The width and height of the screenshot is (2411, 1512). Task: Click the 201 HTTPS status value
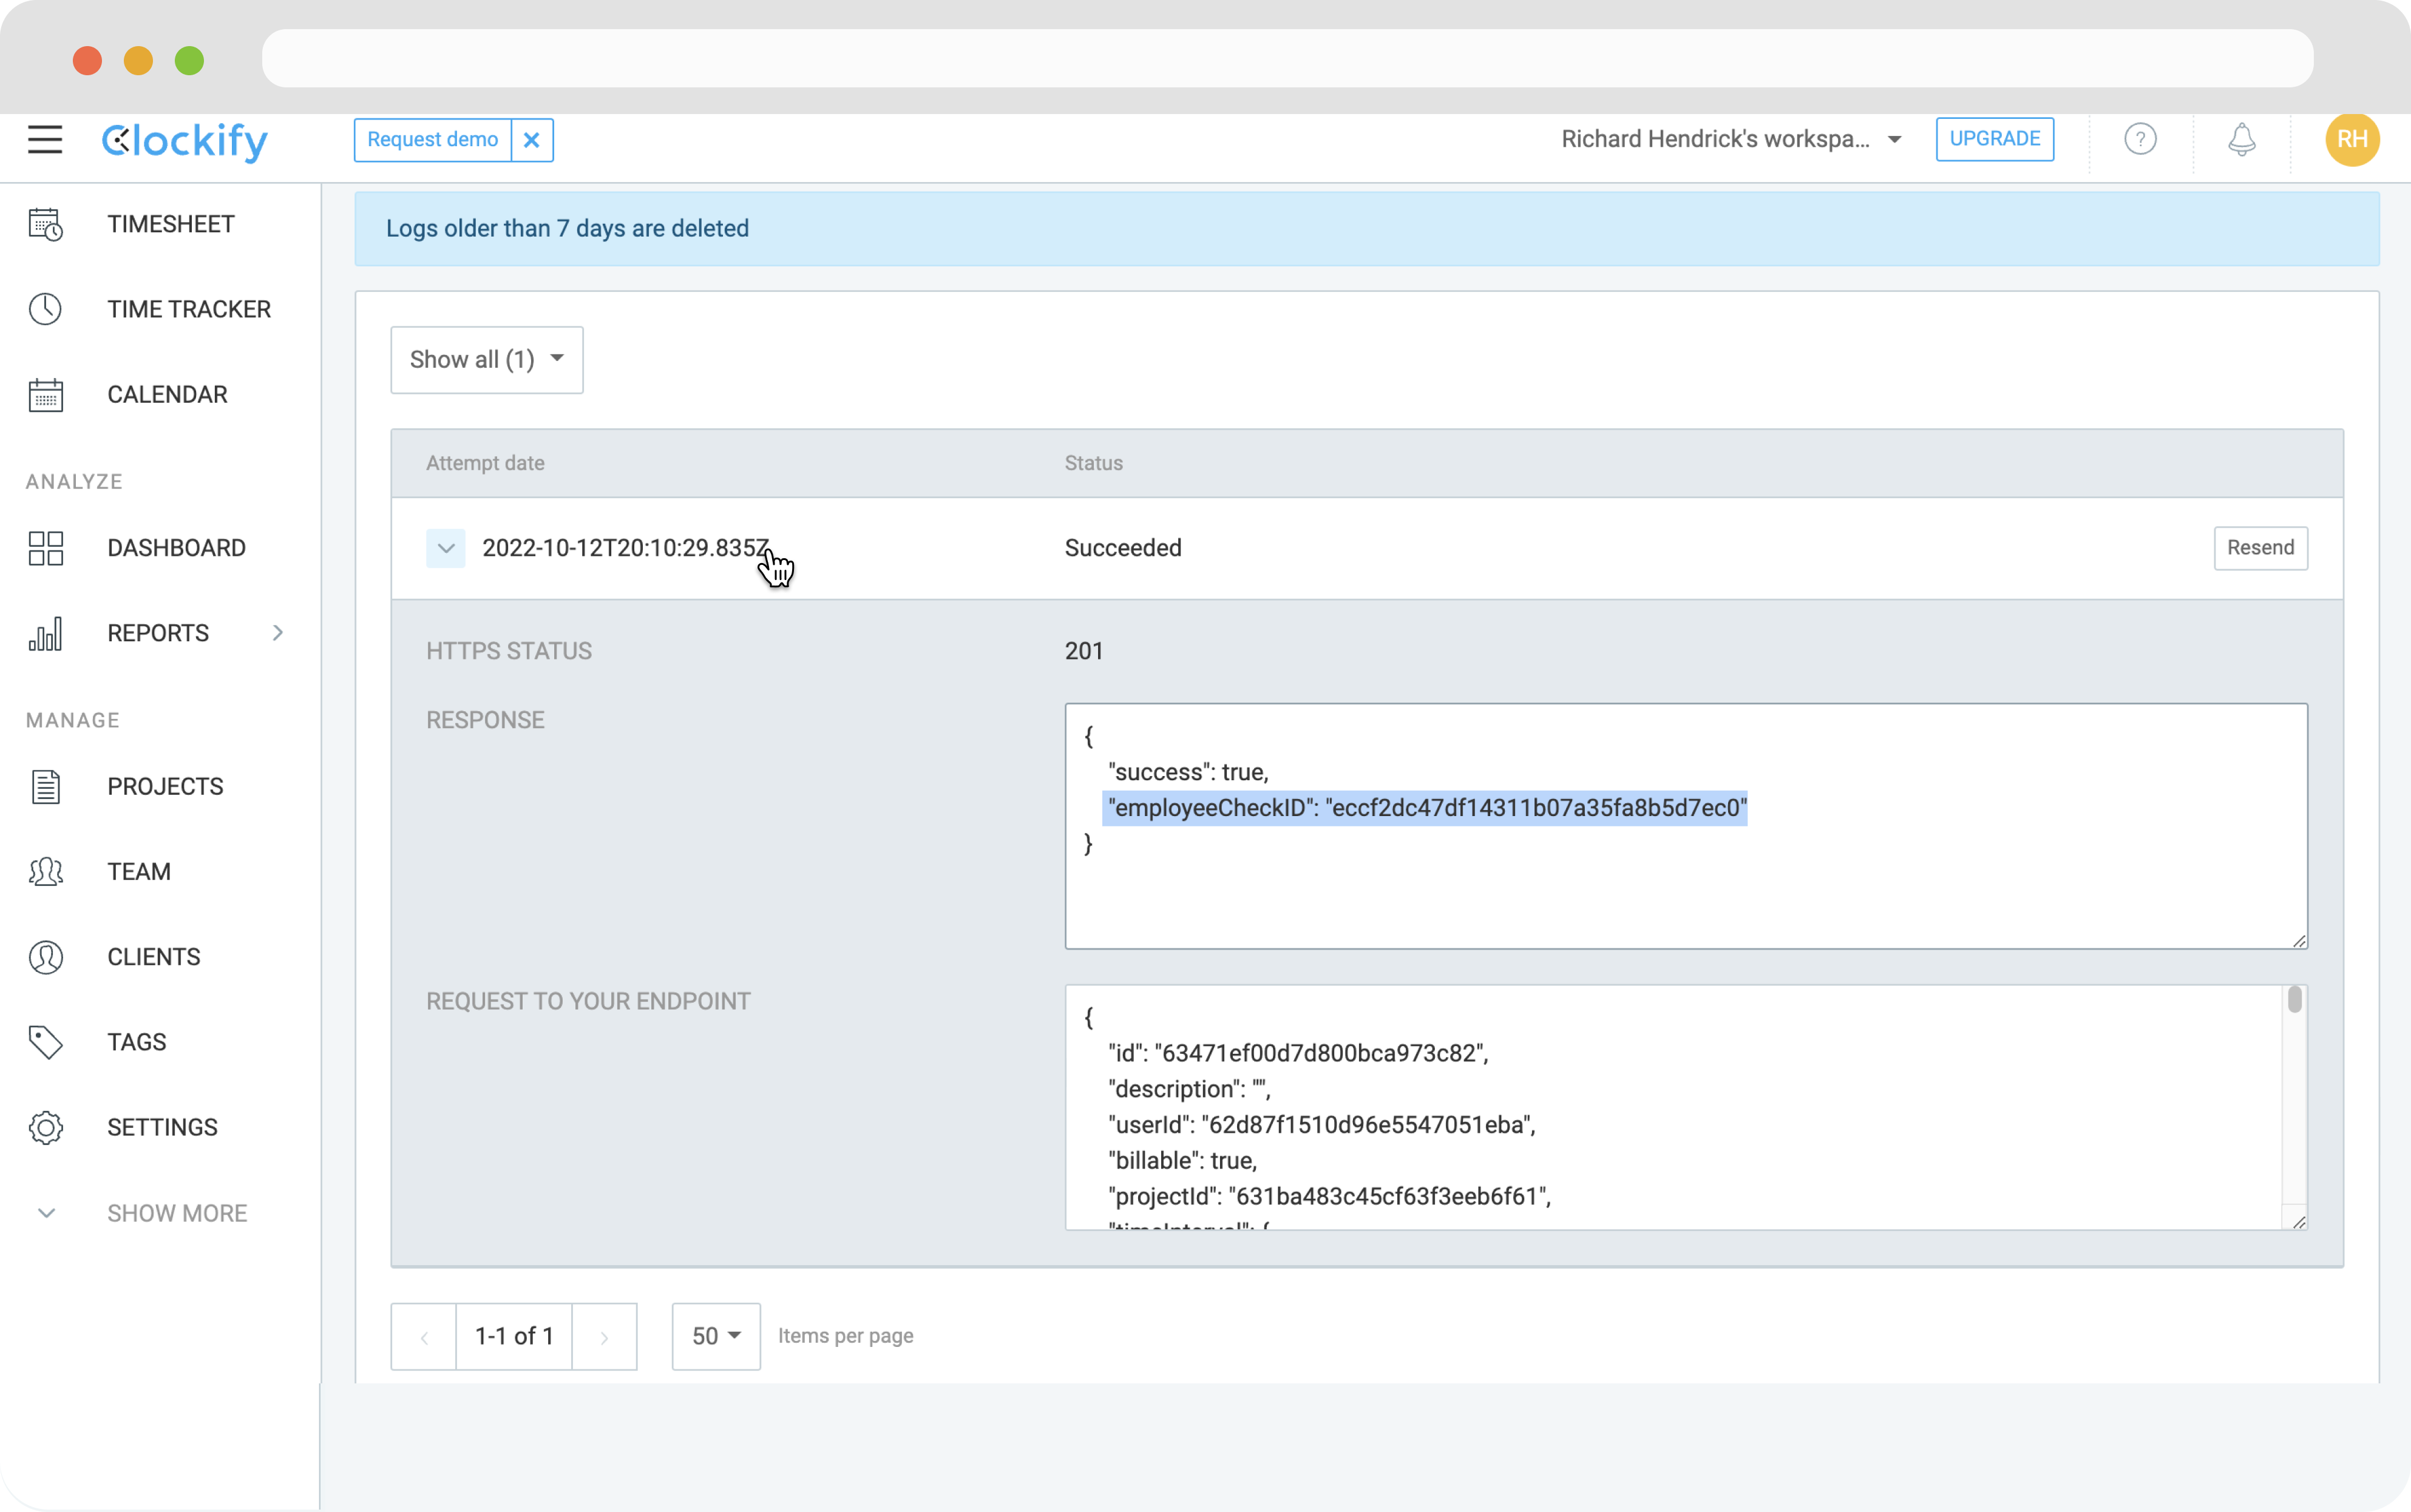pos(1083,651)
